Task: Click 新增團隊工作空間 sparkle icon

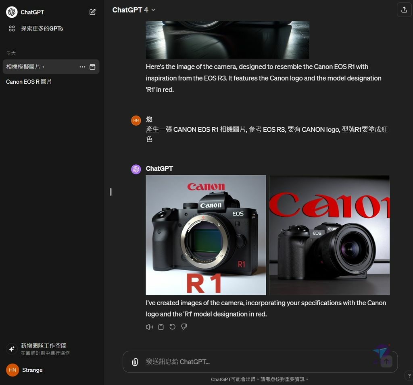Action: (x=12, y=349)
